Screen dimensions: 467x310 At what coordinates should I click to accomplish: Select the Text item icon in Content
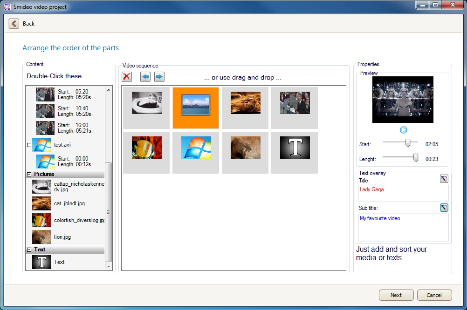[41, 262]
